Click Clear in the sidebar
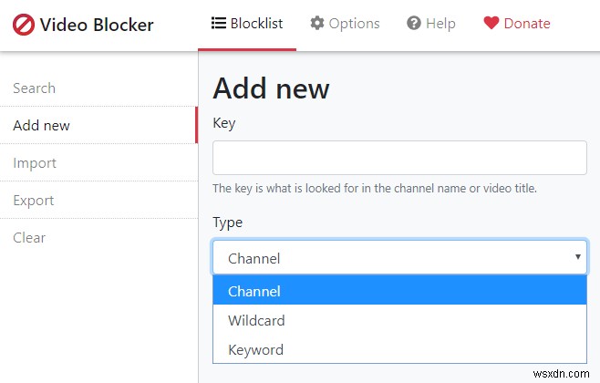Viewport: 600px width, 383px height. pos(29,238)
